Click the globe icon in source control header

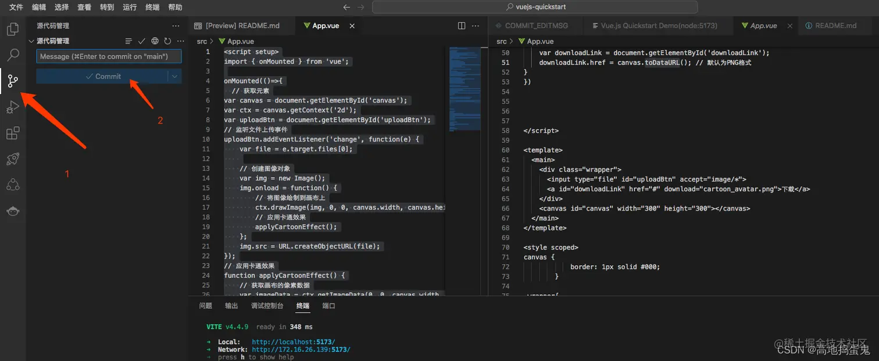[155, 41]
